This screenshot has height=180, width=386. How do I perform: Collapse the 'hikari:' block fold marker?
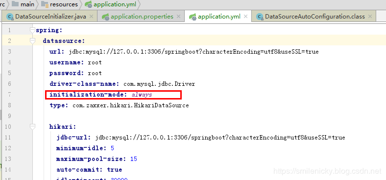coord(32,126)
